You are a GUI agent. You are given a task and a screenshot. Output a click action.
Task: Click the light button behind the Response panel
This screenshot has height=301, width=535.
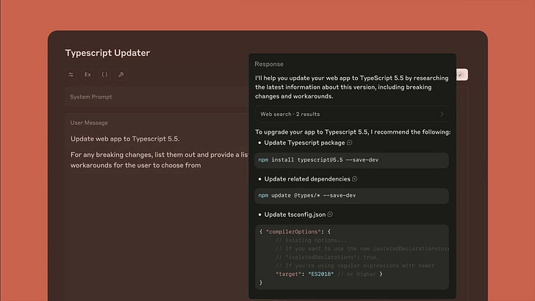click(462, 75)
